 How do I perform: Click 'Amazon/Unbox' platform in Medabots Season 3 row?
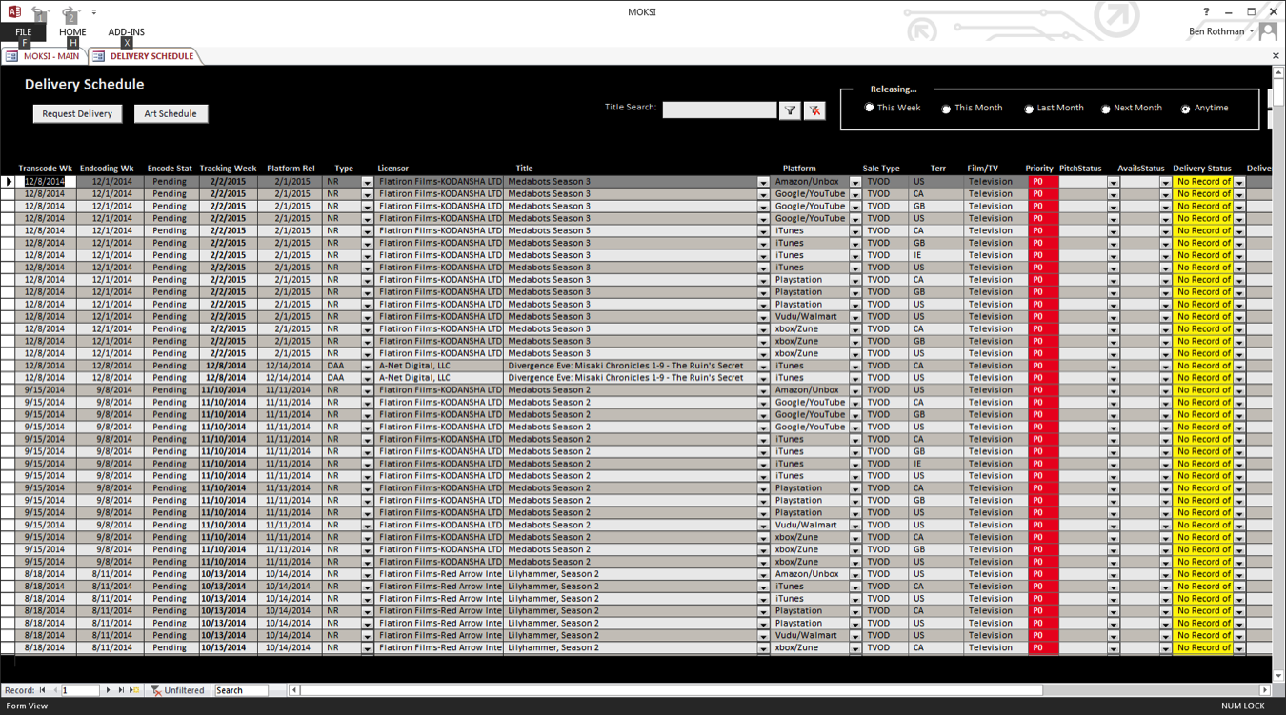point(807,181)
